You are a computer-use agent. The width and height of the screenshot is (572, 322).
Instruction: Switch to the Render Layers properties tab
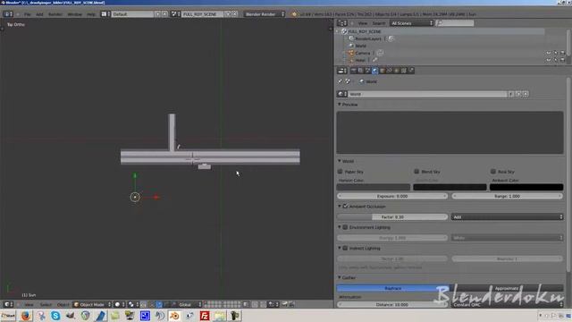[x=360, y=71]
